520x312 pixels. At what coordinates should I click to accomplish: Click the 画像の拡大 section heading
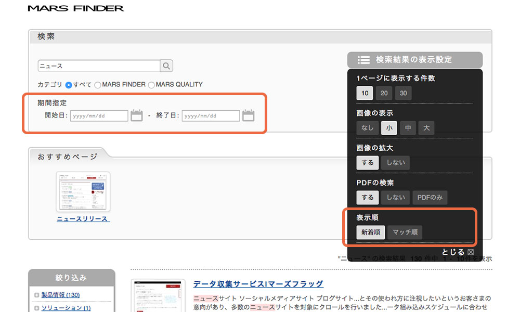tap(375, 148)
